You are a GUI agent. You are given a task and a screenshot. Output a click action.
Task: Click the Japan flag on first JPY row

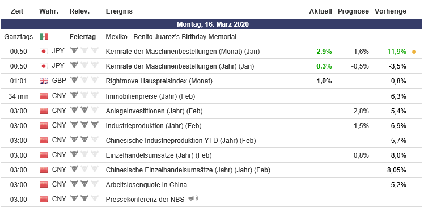(x=44, y=52)
